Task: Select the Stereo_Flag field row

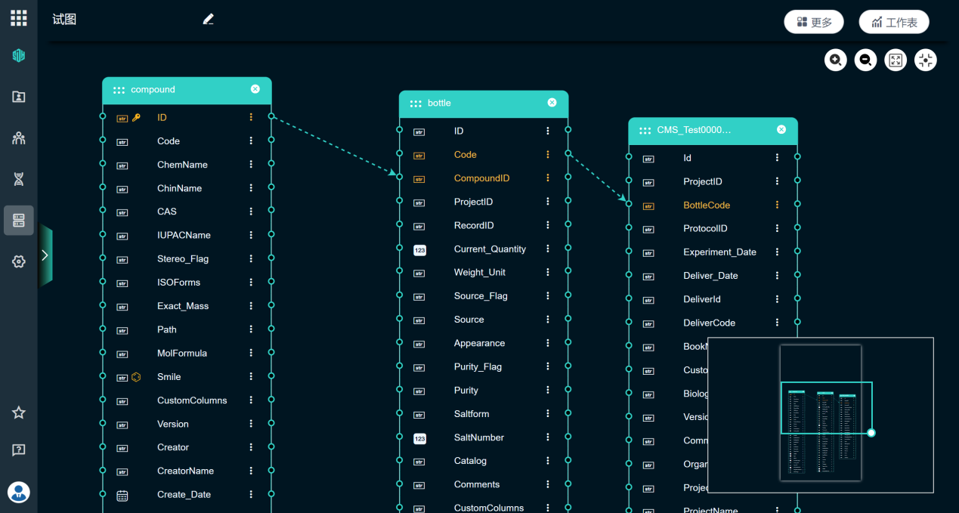Action: [187, 258]
